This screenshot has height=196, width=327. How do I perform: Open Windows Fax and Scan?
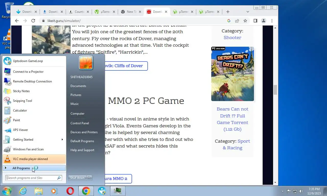pos(34,149)
